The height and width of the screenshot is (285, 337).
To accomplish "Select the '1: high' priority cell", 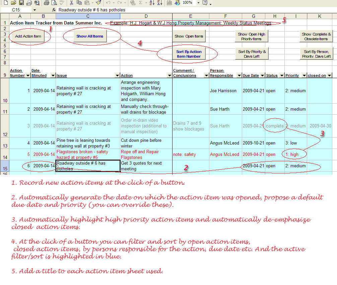I will pos(296,155).
